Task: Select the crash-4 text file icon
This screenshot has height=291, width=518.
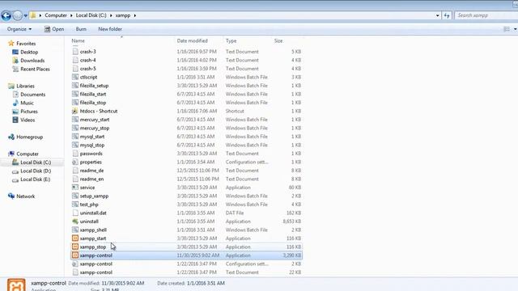Action: [x=75, y=60]
